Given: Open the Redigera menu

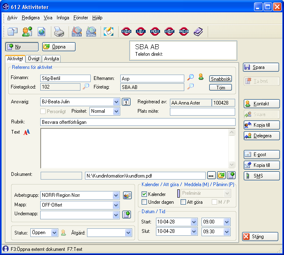Looking at the screenshot, I should click(31, 18).
